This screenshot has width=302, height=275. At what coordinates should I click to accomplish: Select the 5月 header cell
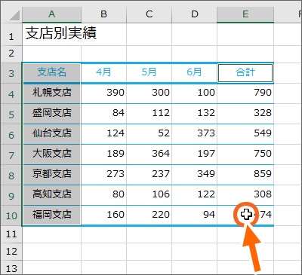pyautogui.click(x=149, y=73)
